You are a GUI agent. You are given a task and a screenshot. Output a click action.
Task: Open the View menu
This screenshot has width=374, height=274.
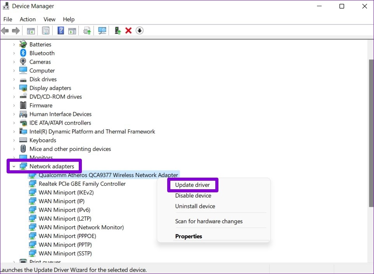[49, 19]
